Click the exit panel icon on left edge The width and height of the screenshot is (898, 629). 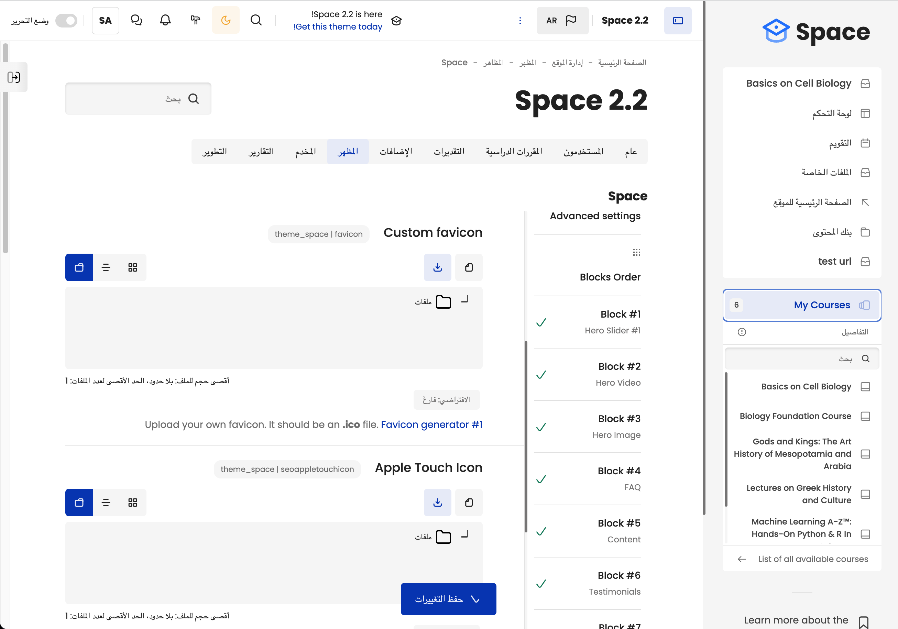14,77
